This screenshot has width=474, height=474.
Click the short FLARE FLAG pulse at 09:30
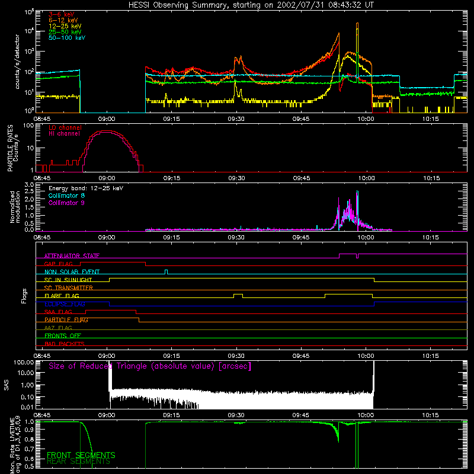click(238, 295)
